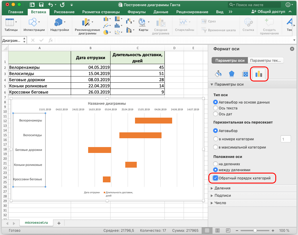This screenshot has width=298, height=235.
Task: Open Size & Properties tab in Формат оси
Action: coord(245,74)
